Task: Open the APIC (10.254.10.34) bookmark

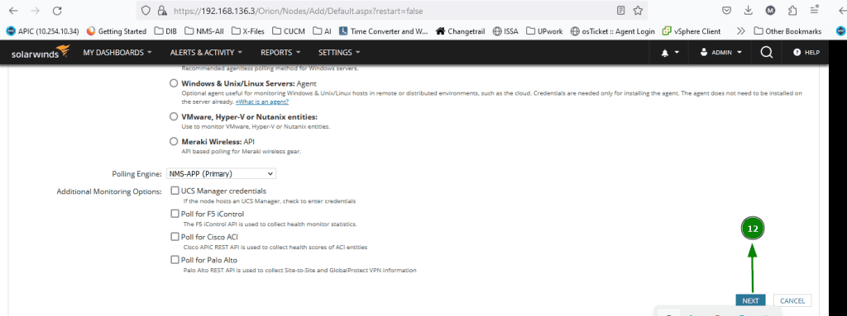Action: click(42, 31)
